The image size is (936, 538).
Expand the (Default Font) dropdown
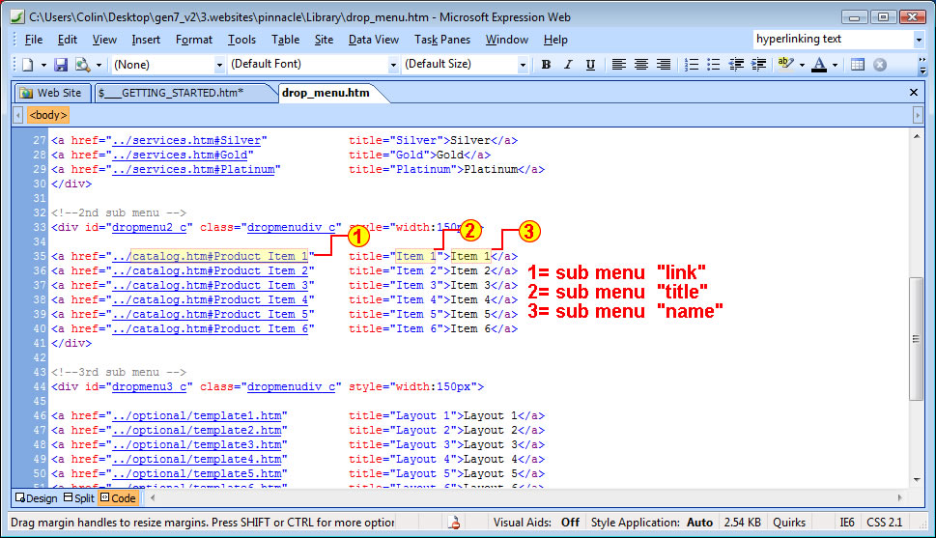point(393,65)
